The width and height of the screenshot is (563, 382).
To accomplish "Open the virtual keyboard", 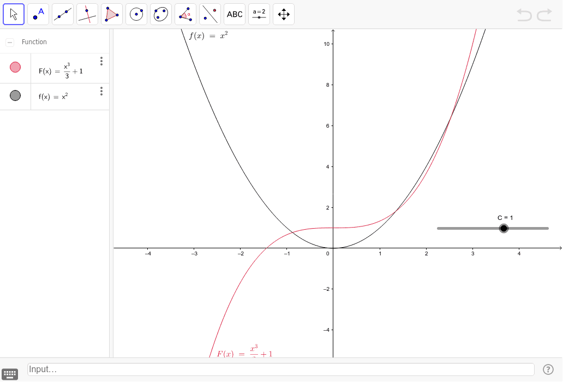I will [x=10, y=374].
